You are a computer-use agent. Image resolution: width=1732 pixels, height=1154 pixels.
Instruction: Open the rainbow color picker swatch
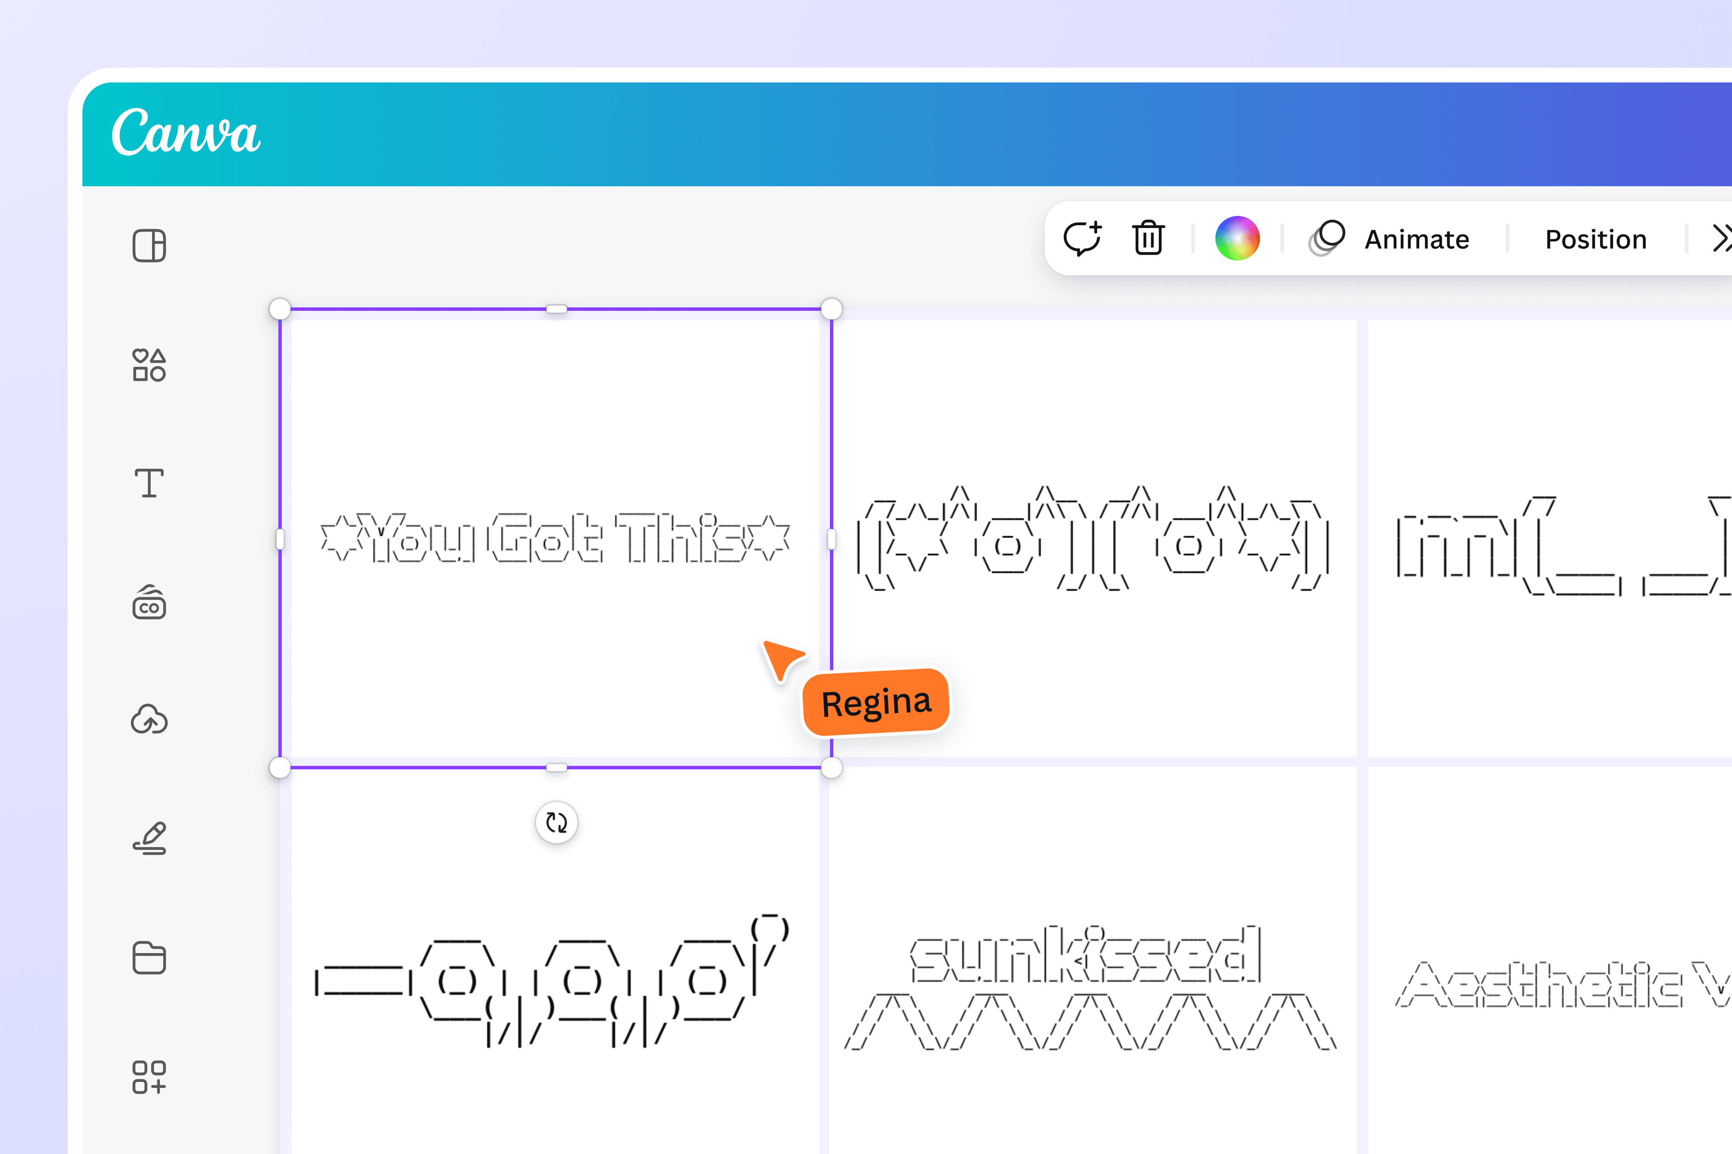click(x=1238, y=238)
